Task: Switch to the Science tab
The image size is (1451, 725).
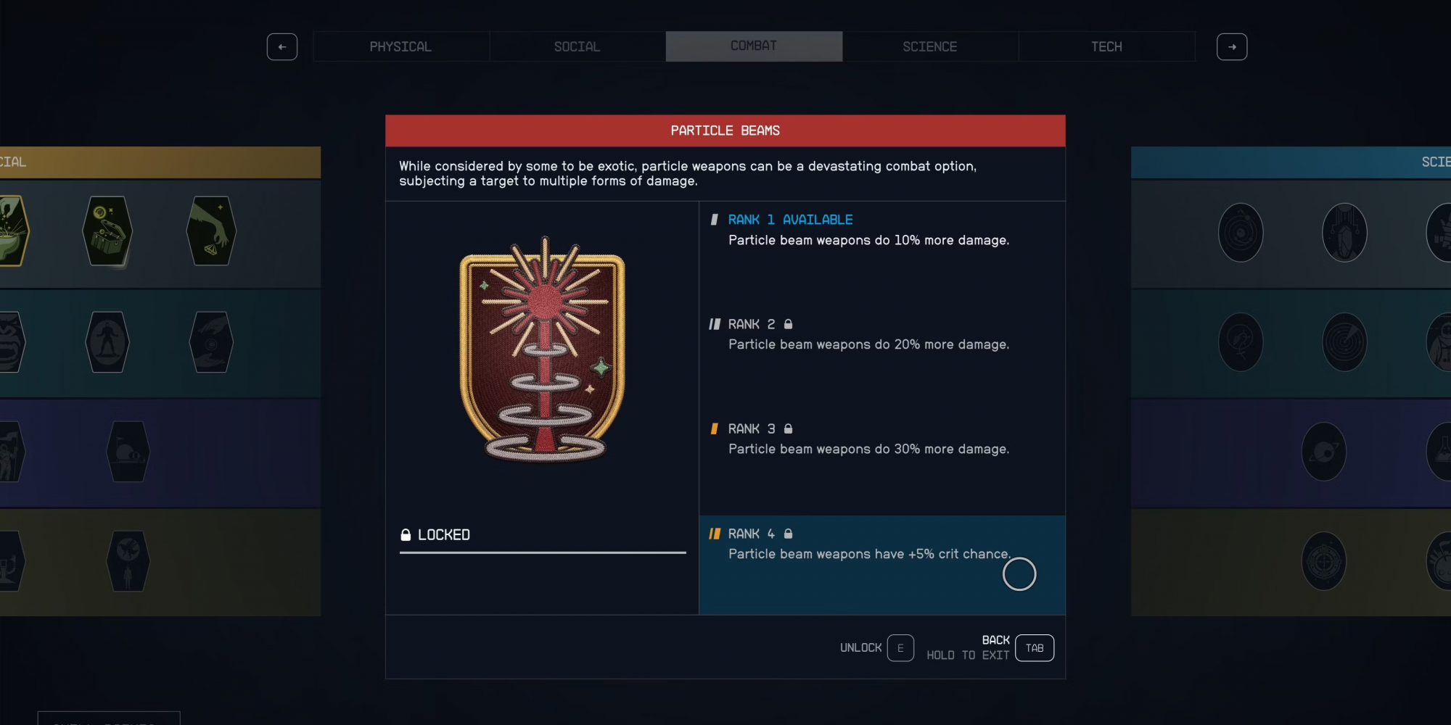Action: (x=930, y=46)
